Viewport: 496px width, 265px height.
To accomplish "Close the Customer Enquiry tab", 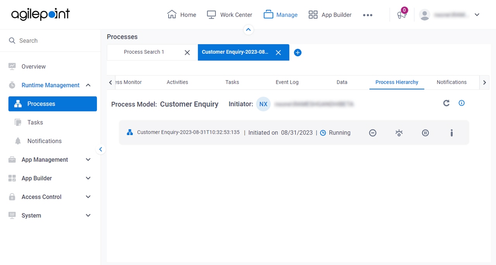I will click(278, 52).
